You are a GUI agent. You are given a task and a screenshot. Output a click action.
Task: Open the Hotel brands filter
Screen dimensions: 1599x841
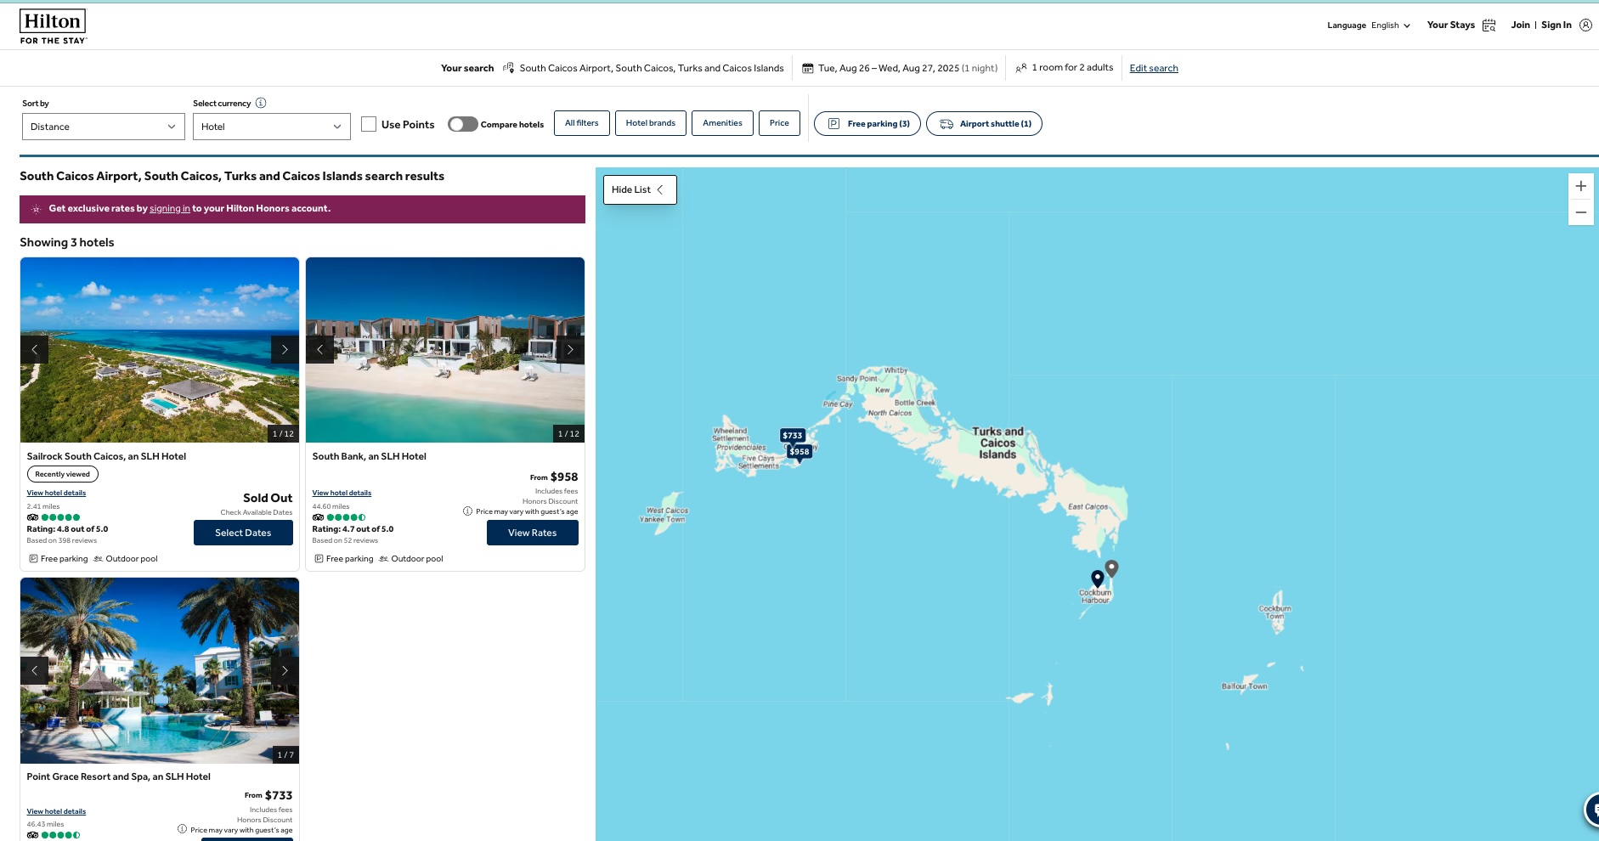point(651,123)
